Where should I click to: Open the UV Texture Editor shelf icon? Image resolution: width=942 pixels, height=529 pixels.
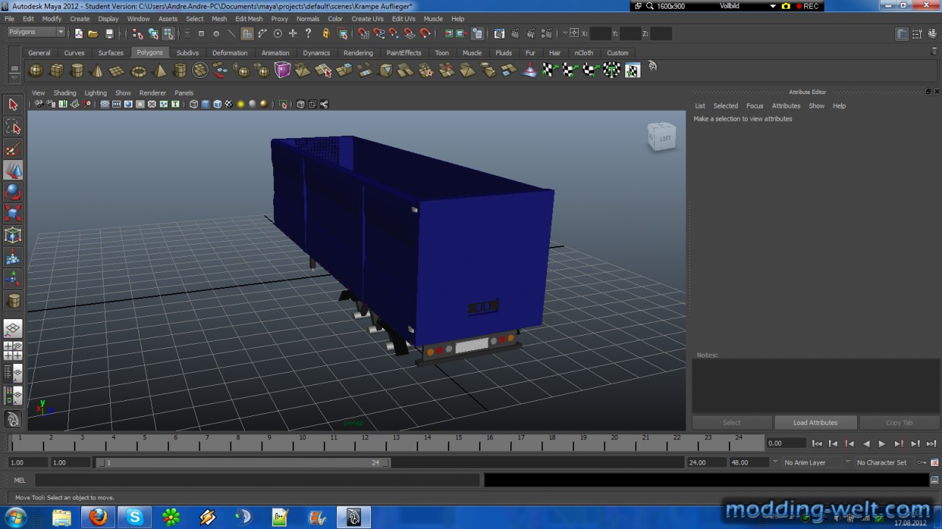point(633,70)
